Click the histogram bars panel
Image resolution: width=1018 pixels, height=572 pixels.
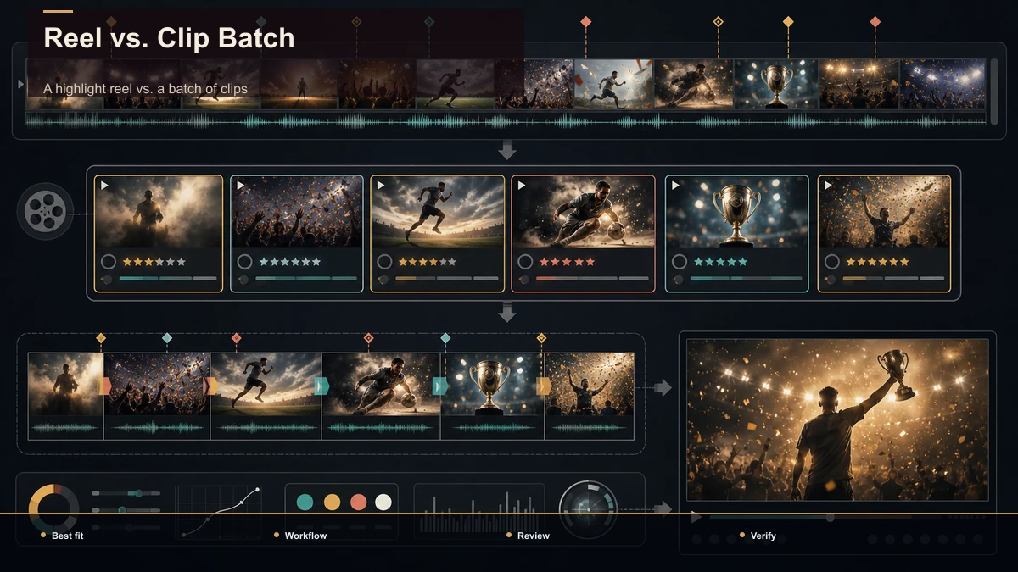point(479,511)
